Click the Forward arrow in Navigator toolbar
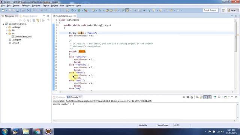 (24, 21)
